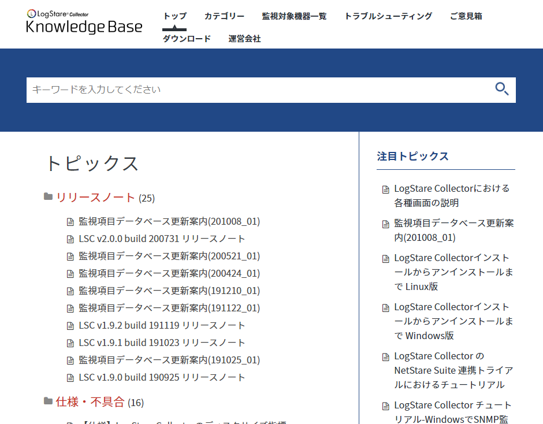The height and width of the screenshot is (424, 543).
Task: Open the ダウンロード navigation item
Action: point(187,39)
